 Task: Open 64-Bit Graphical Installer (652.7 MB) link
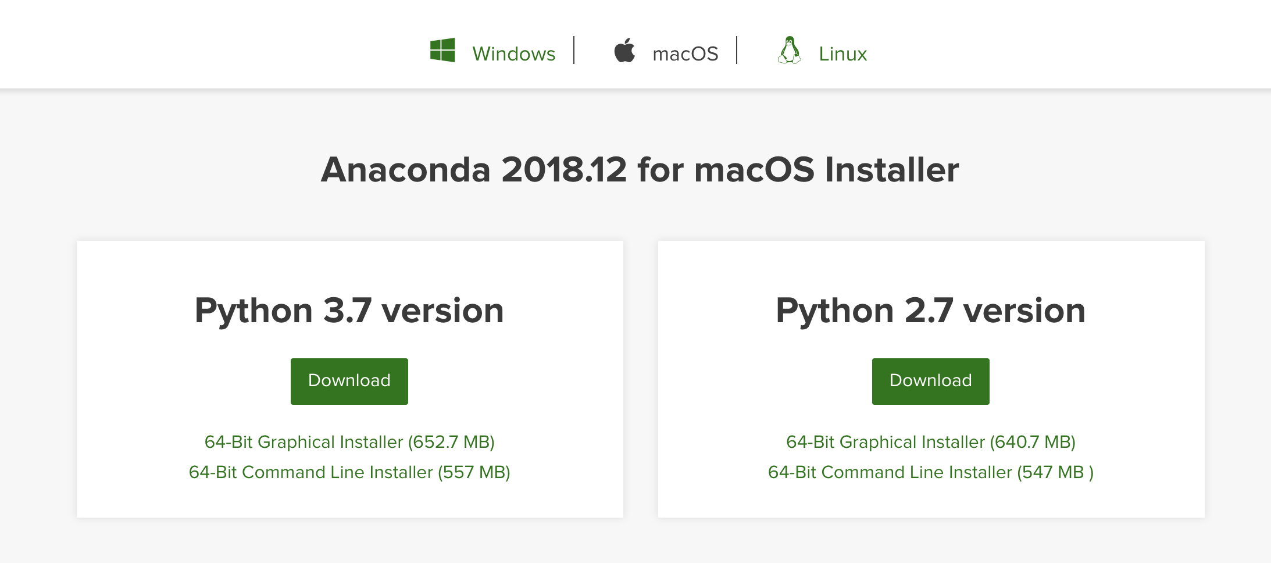tap(349, 442)
